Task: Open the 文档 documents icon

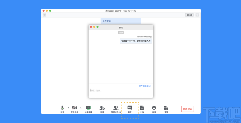Action: 142,108
